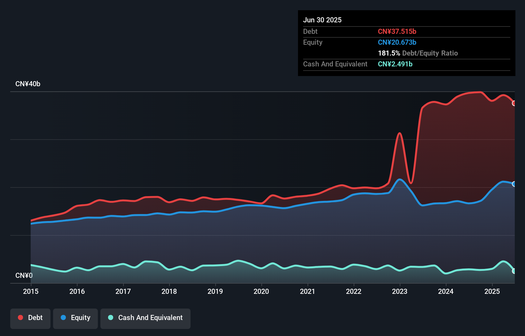Click the 2023 x-axis label
525x336 pixels.
tap(400, 291)
